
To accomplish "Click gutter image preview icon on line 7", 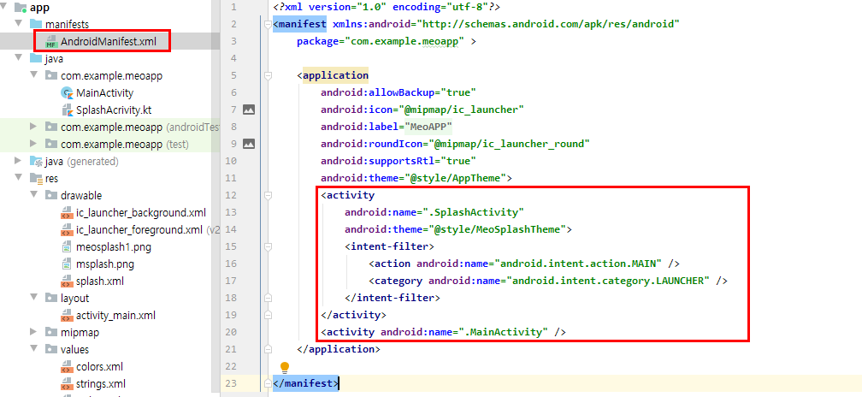I will 249,110.
